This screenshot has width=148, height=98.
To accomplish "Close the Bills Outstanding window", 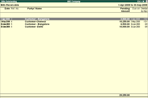I will (x=147, y=1).
